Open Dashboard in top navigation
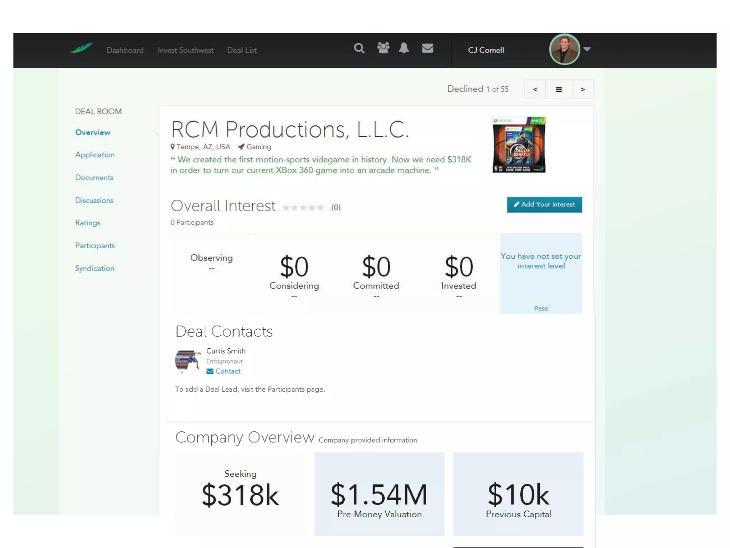 coord(125,50)
